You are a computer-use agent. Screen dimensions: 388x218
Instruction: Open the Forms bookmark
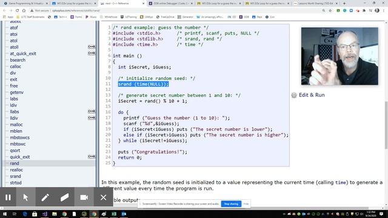76,17
